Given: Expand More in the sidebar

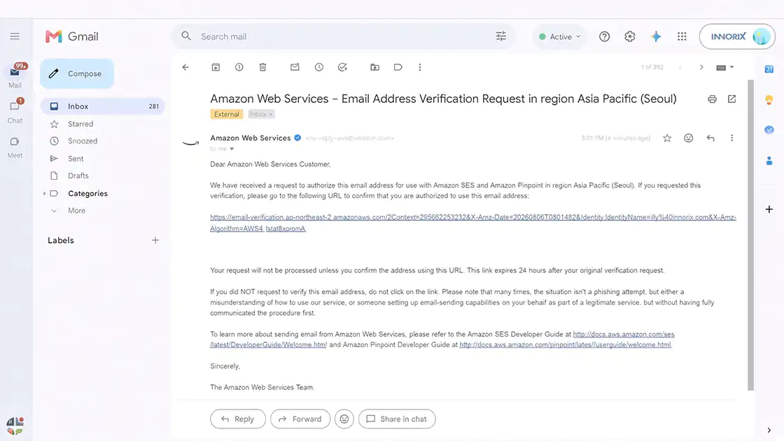Looking at the screenshot, I should (76, 211).
